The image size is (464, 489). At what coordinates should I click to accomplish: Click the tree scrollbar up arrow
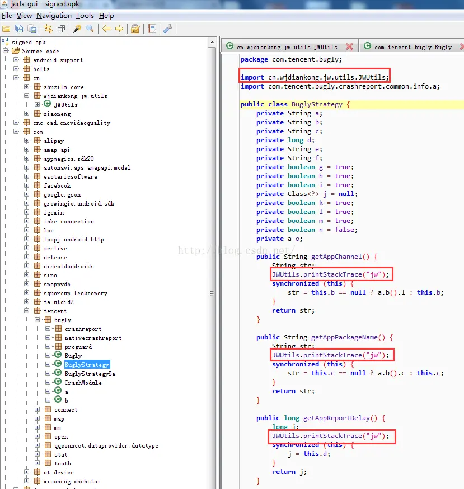tap(212, 42)
